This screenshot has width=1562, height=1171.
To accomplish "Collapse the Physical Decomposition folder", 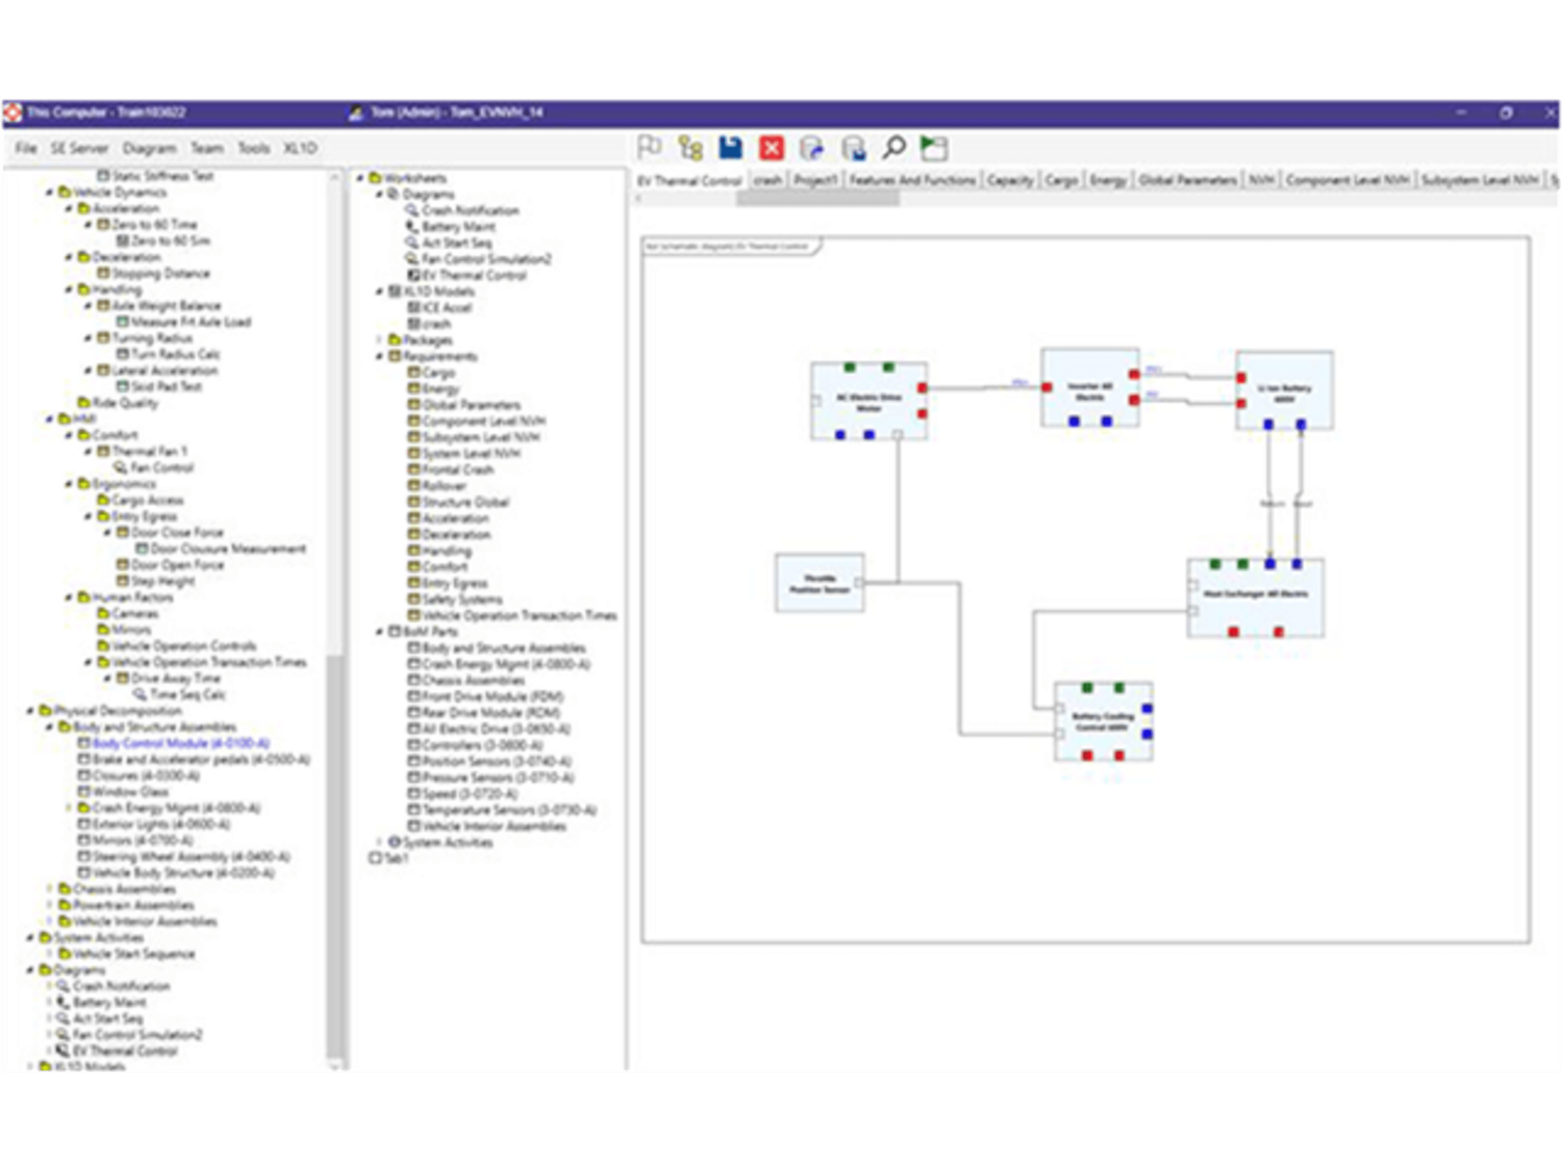I will coord(30,711).
